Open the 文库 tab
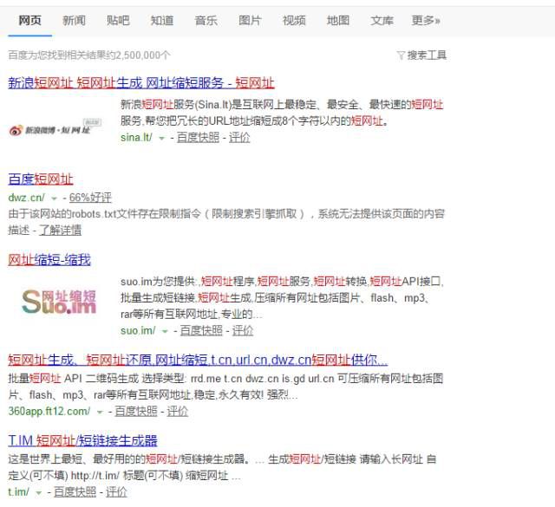 point(382,21)
